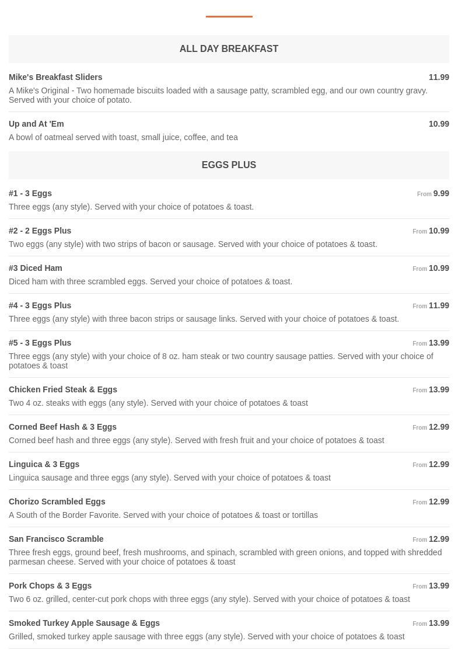
Task: Select the Pork Chops & 3 Eggs item
Action: (x=50, y=586)
